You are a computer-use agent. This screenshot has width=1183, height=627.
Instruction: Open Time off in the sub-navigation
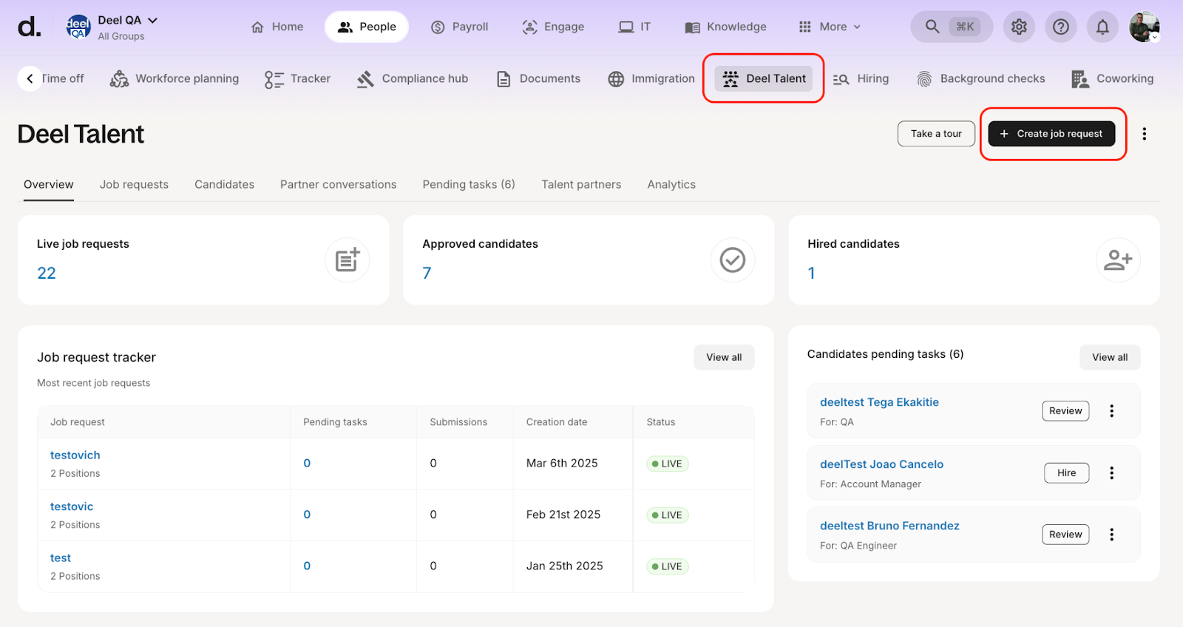pos(64,78)
